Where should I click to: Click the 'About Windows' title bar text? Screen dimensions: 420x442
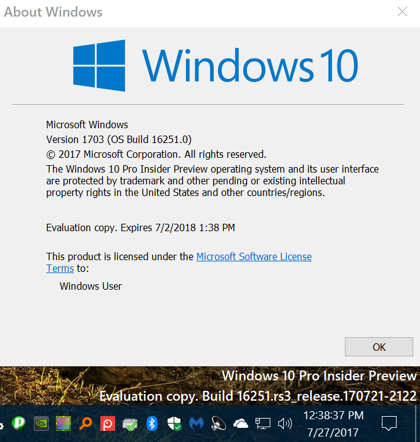[53, 12]
